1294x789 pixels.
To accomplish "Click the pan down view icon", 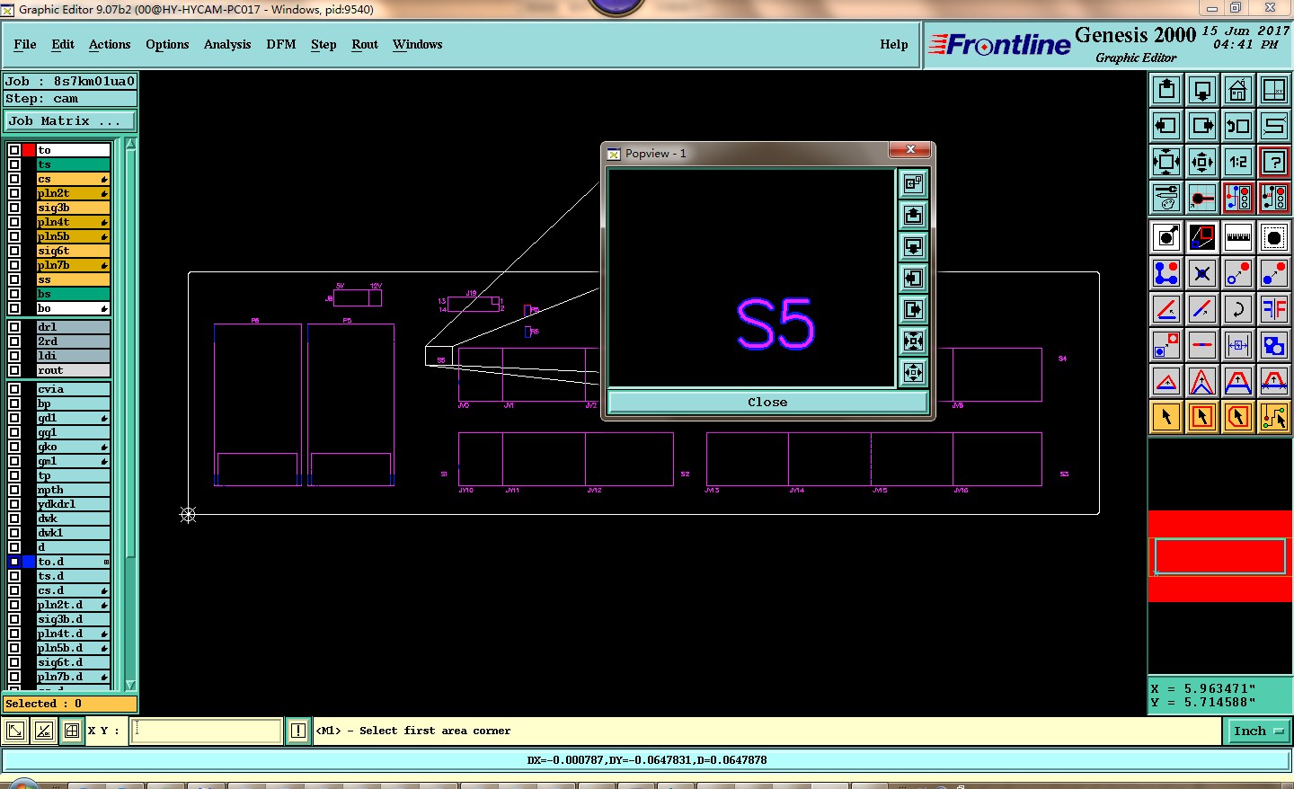I will (x=1202, y=90).
